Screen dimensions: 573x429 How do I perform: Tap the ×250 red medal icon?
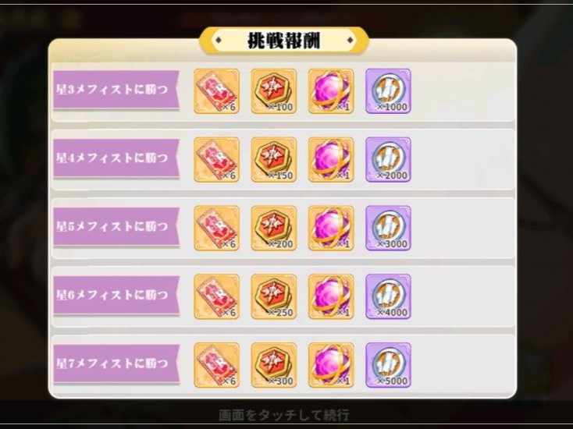tap(274, 297)
